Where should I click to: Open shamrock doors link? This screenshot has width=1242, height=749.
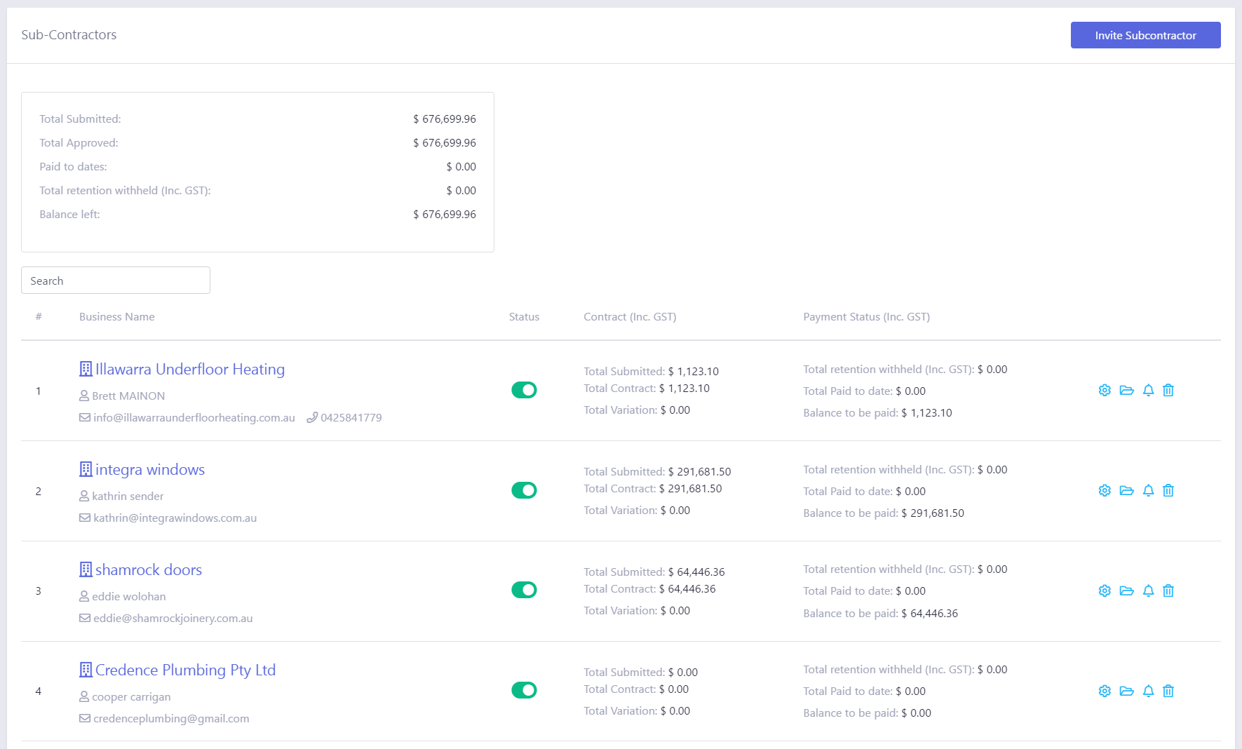pos(149,569)
